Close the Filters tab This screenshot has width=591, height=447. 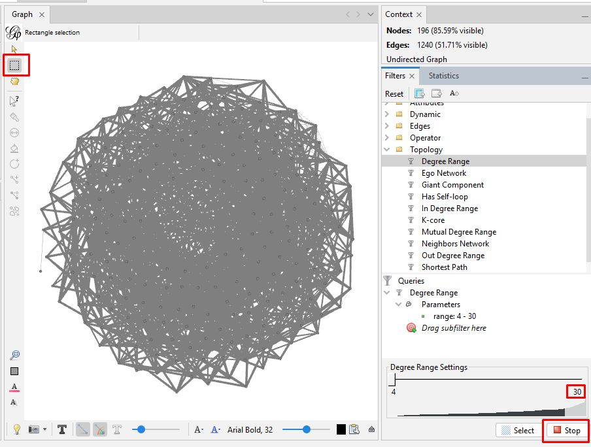(412, 76)
